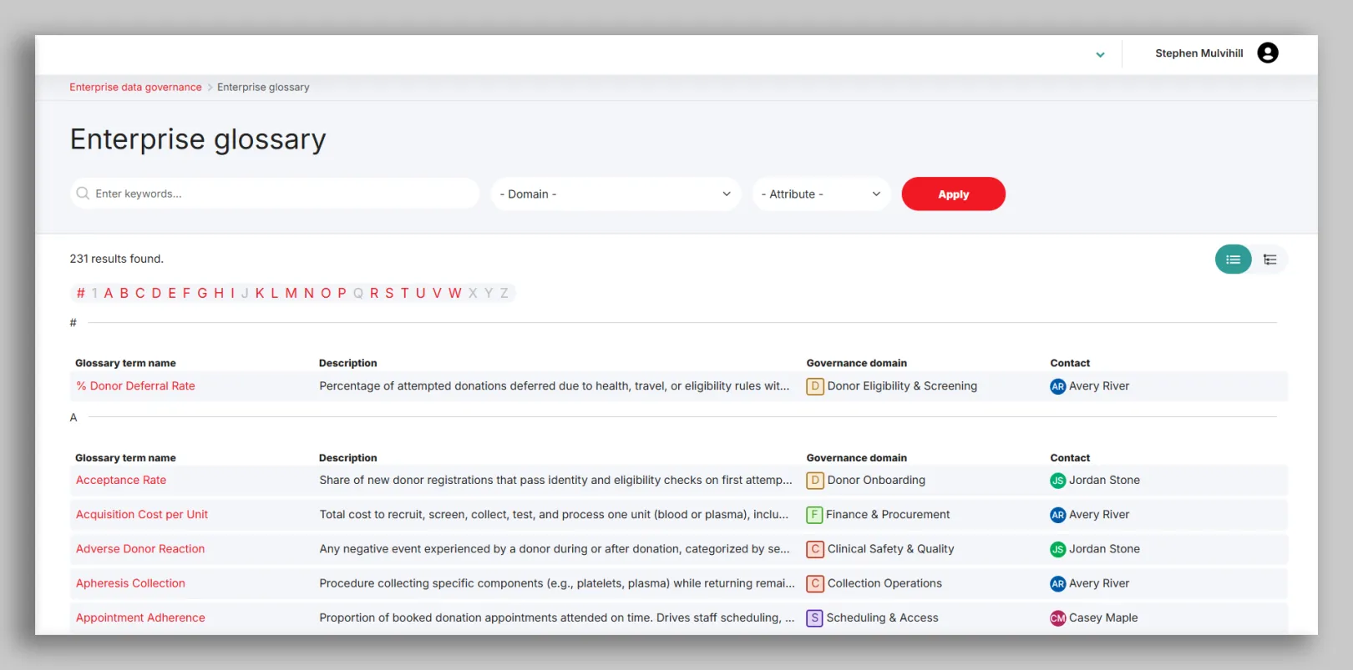Click the Scheduling & Access S badge
This screenshot has width=1353, height=670.
pyautogui.click(x=814, y=618)
